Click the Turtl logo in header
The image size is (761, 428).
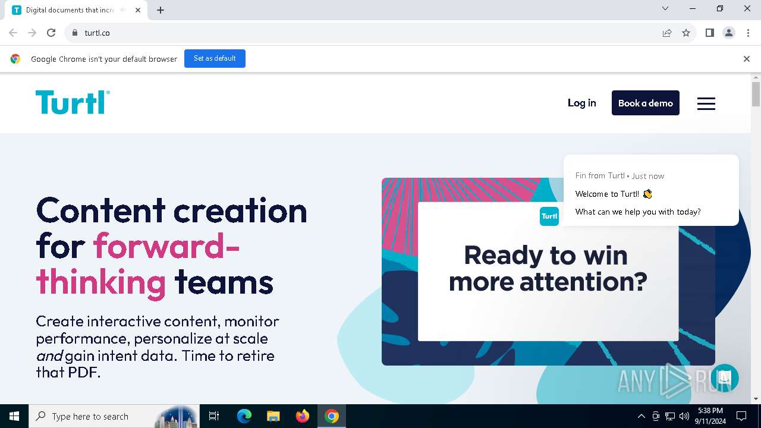[x=73, y=102]
